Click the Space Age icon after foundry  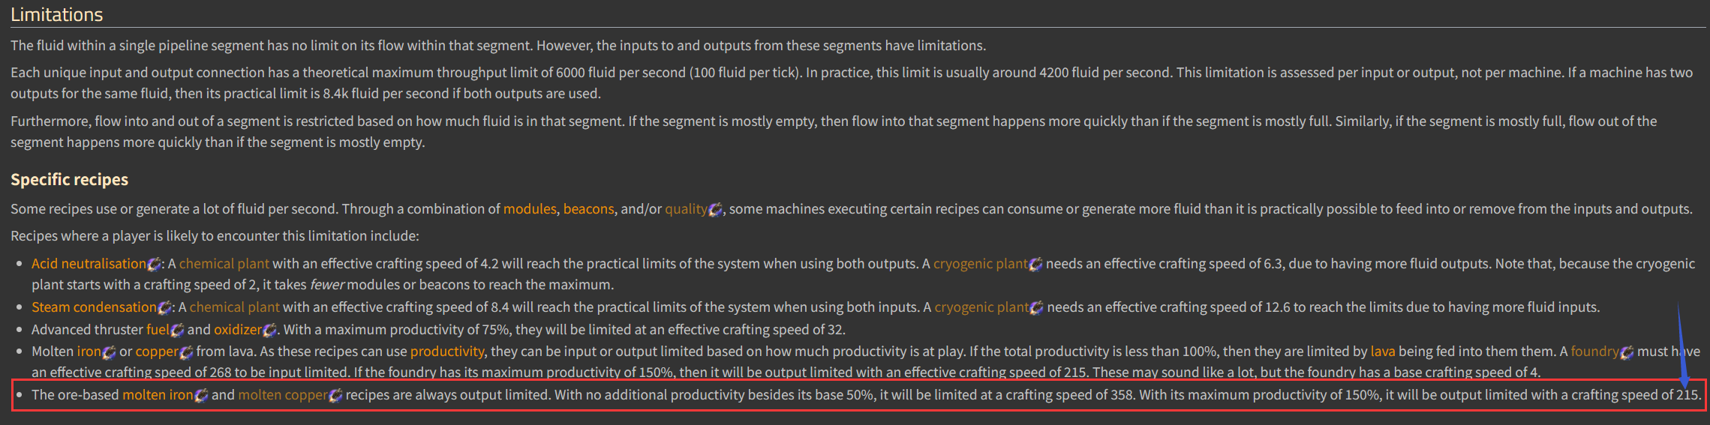[x=1627, y=352]
